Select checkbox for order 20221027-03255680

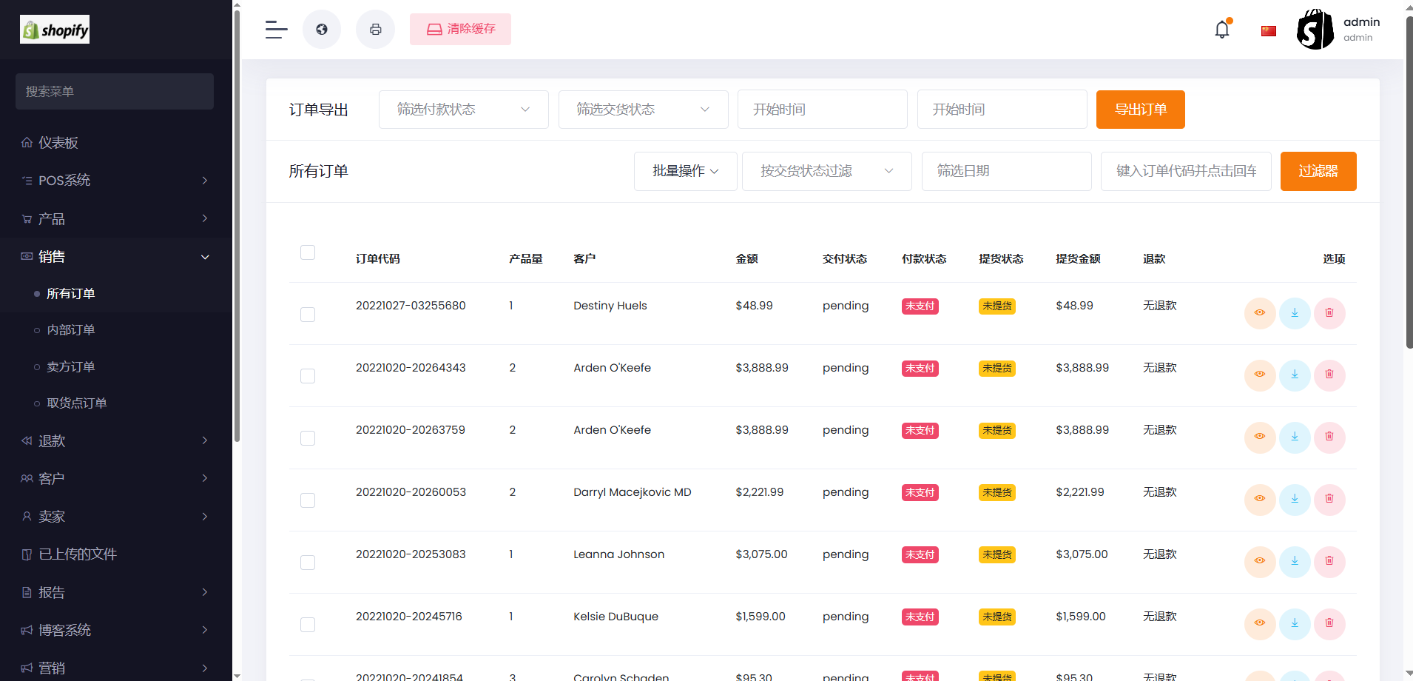pos(308,315)
